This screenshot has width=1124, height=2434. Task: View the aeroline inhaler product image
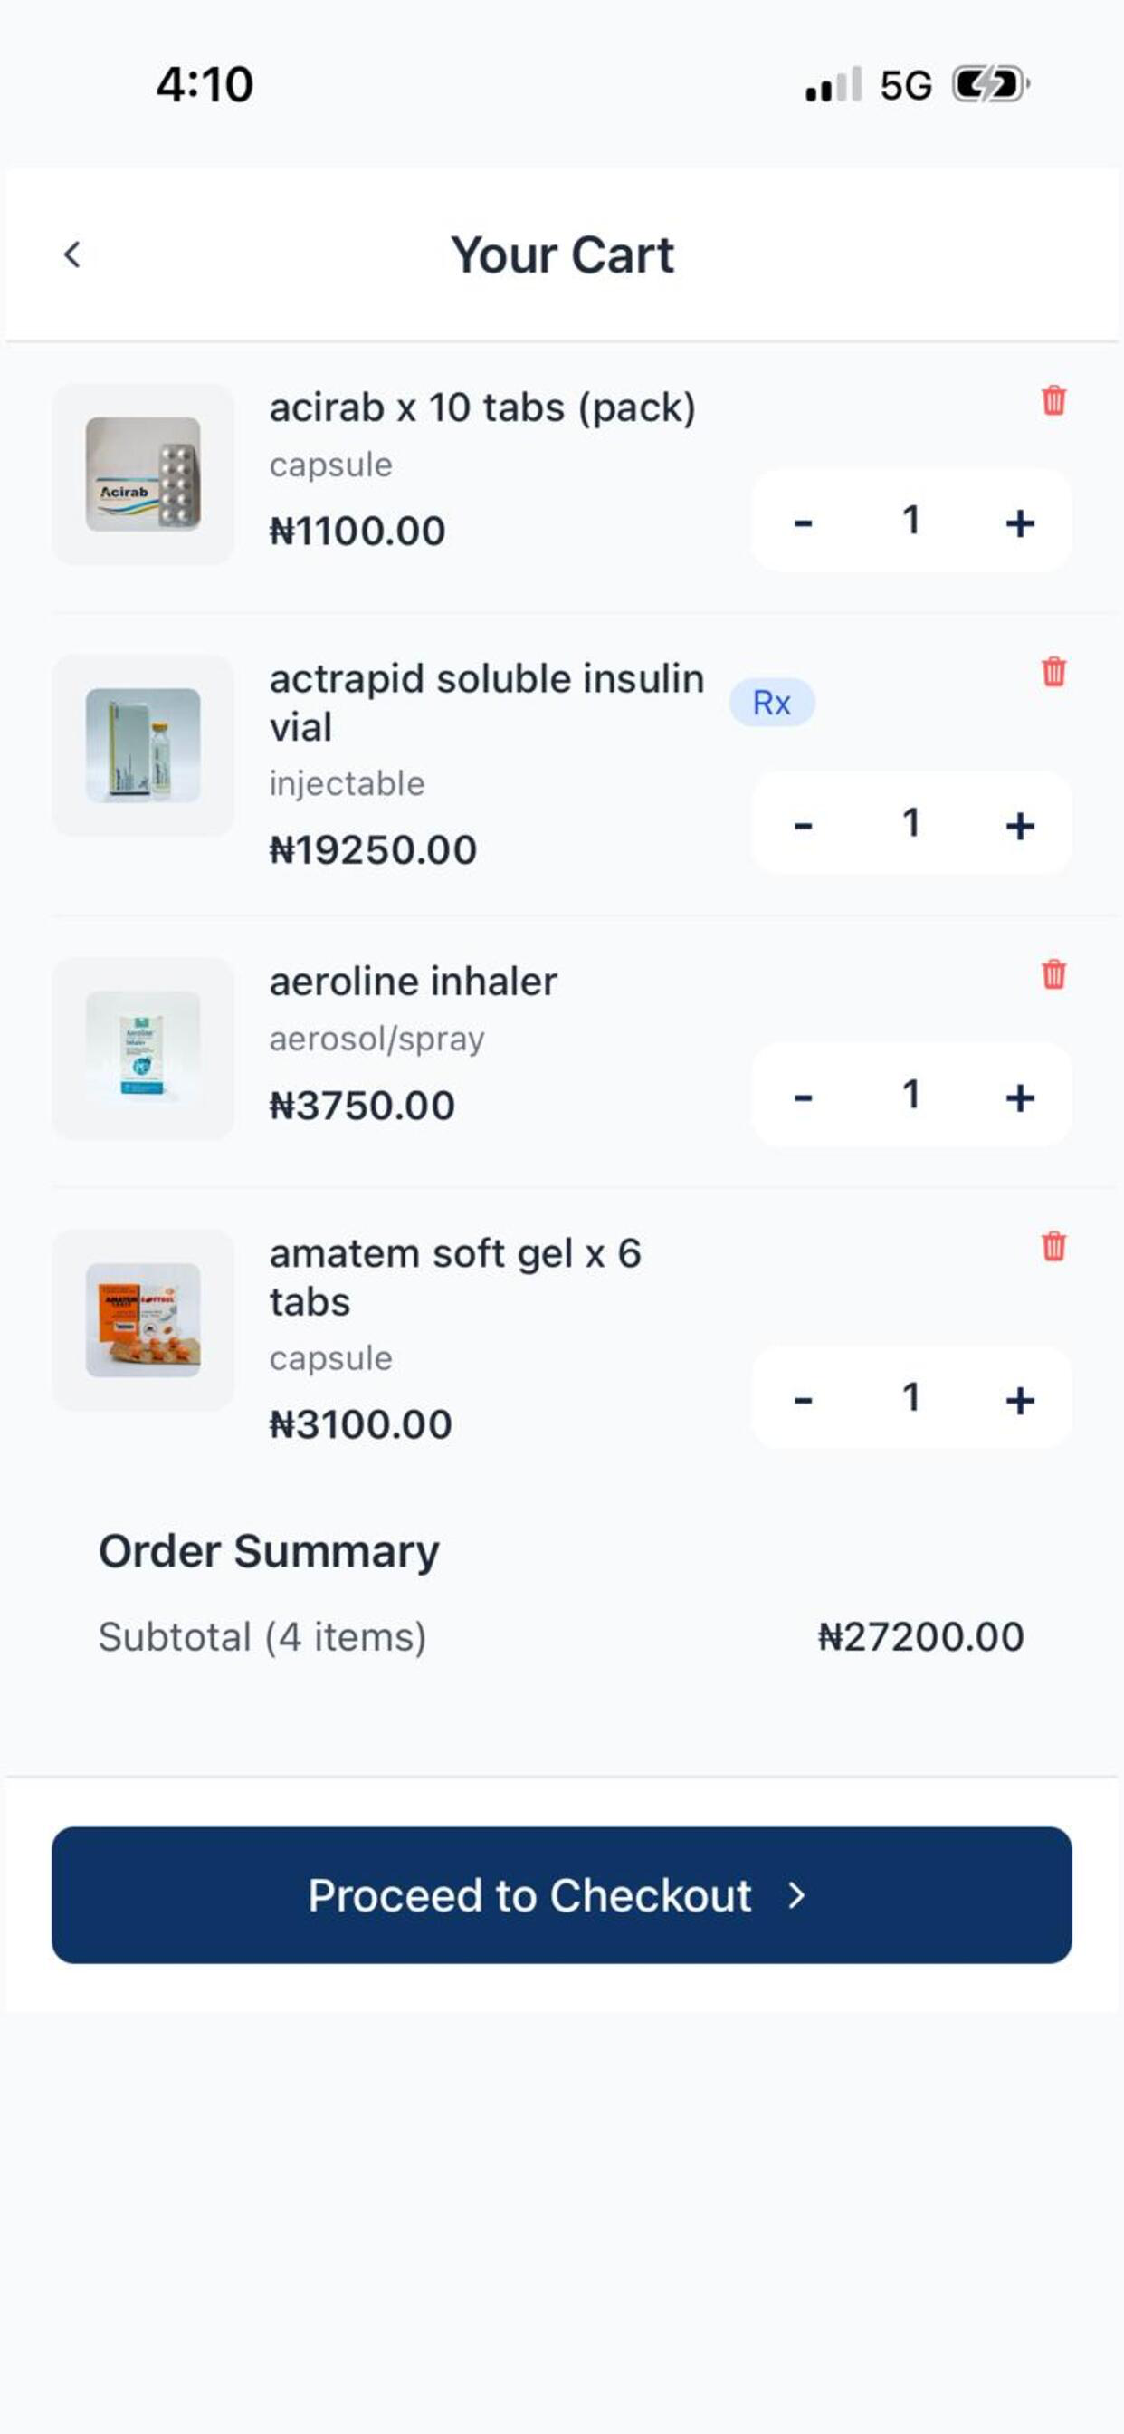click(x=143, y=1048)
